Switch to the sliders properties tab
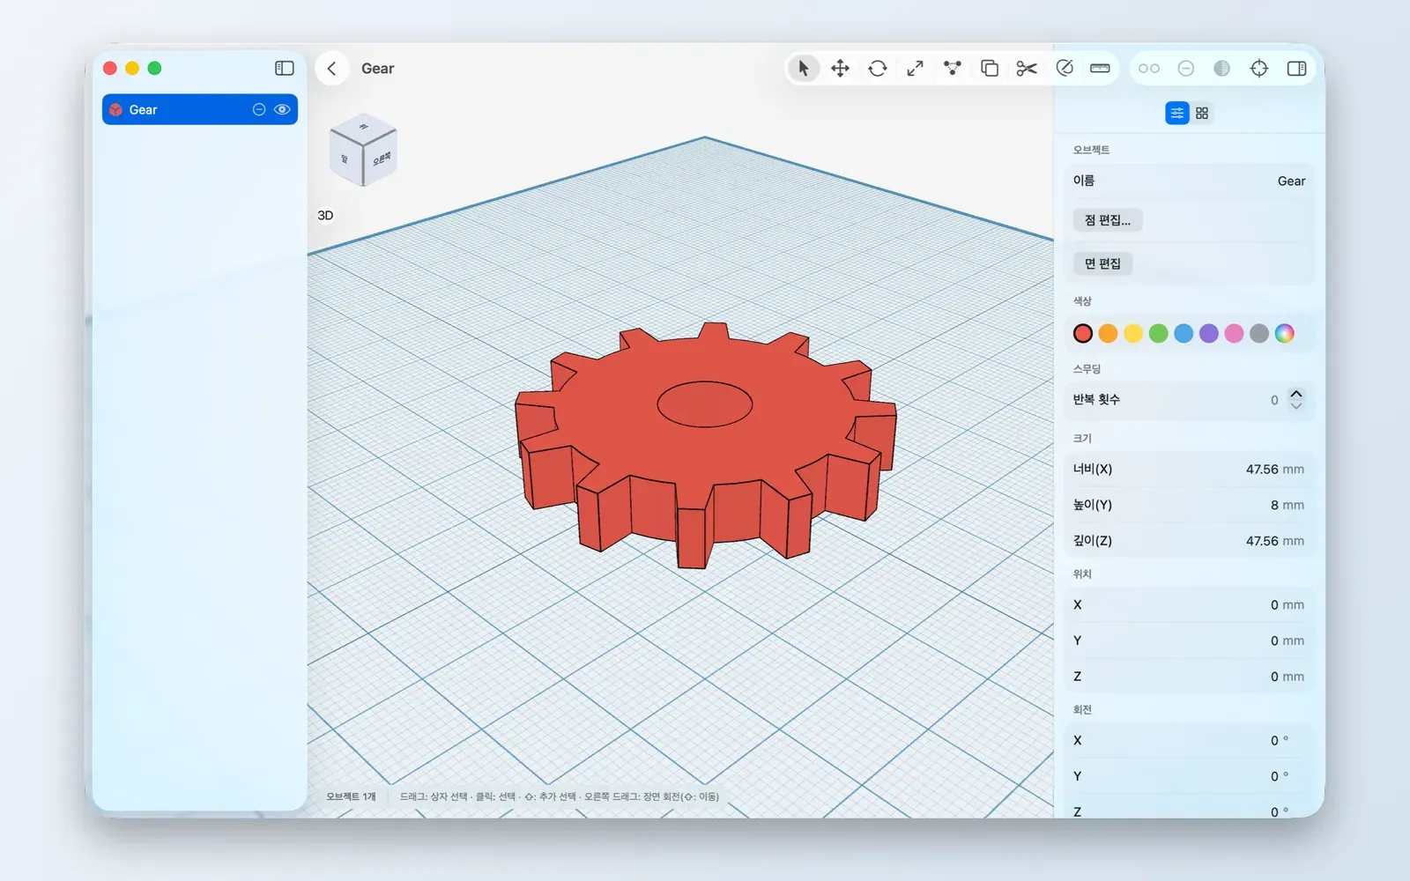The height and width of the screenshot is (881, 1410). 1177,113
